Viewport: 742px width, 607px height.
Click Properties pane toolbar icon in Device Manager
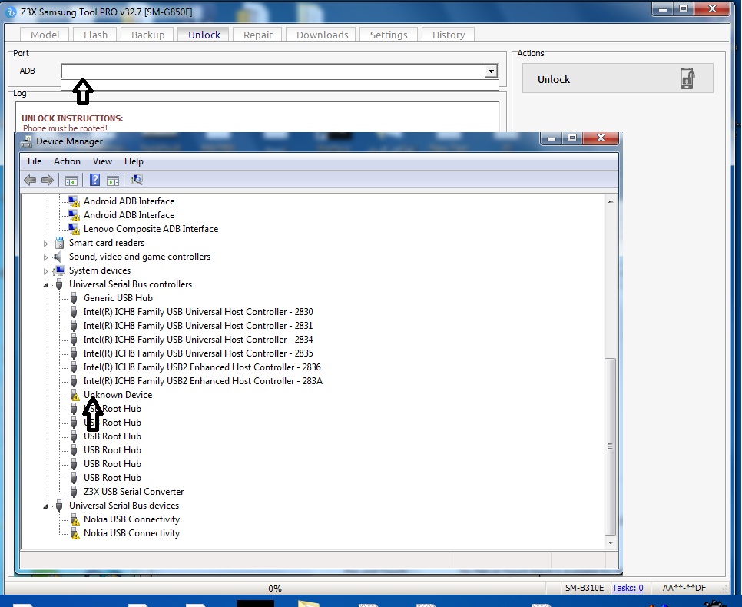(113, 181)
